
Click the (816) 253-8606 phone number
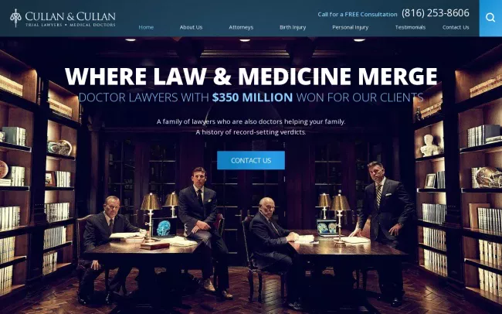(x=436, y=13)
